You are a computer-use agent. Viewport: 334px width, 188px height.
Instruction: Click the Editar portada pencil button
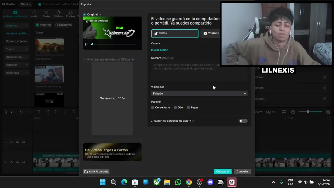(x=97, y=21)
